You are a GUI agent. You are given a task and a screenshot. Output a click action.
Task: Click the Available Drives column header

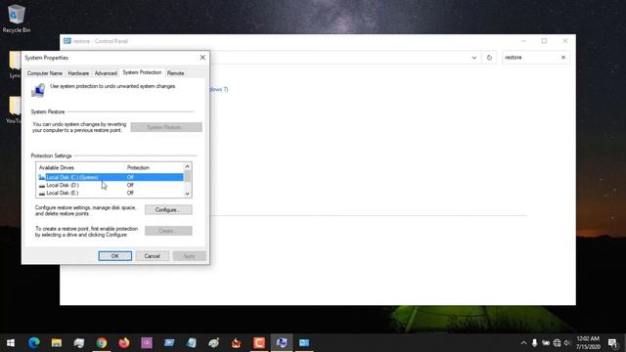pos(80,167)
